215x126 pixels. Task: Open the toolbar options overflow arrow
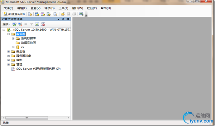[x=86, y=15]
